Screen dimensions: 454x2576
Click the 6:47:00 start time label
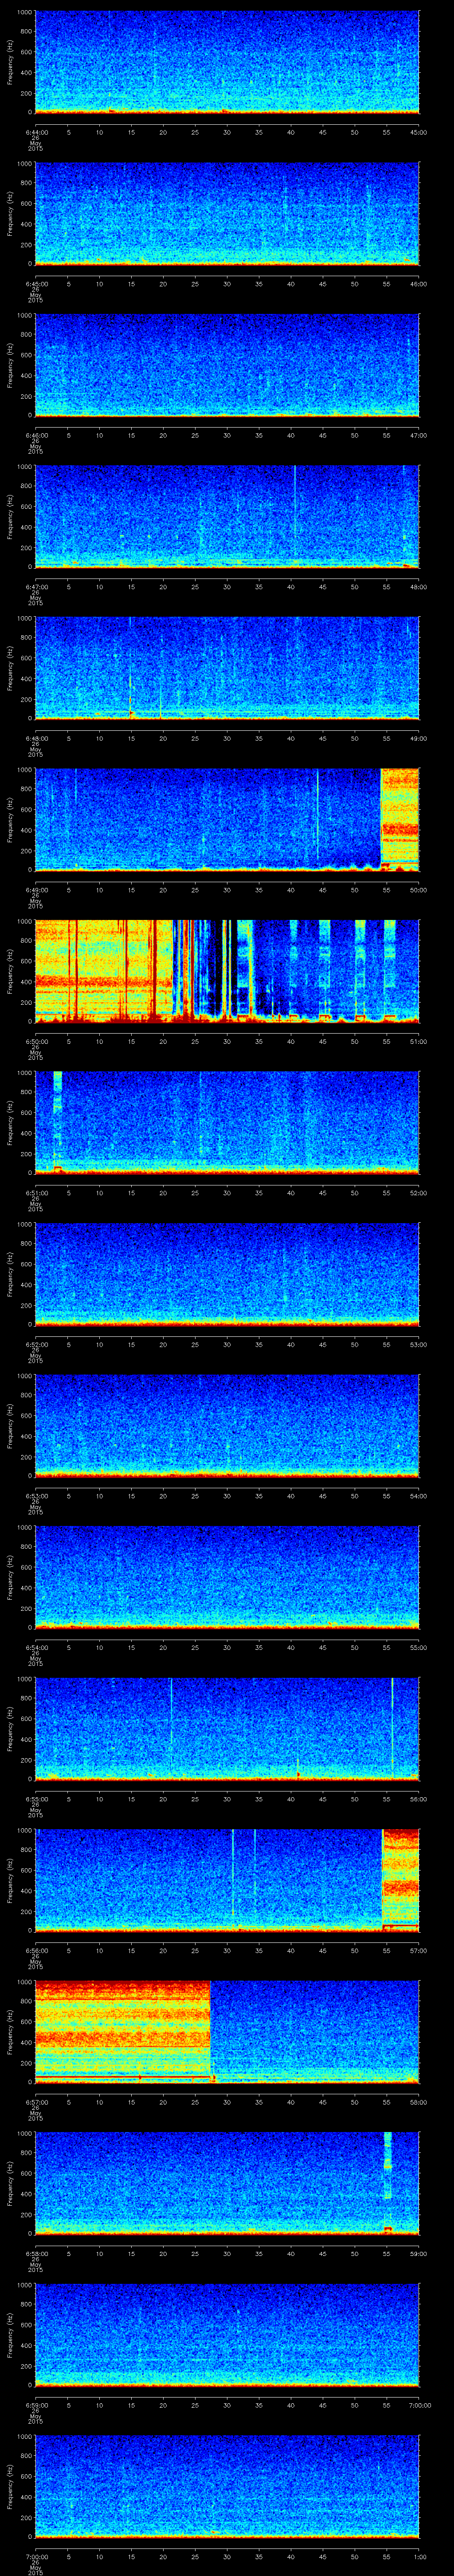tap(36, 586)
